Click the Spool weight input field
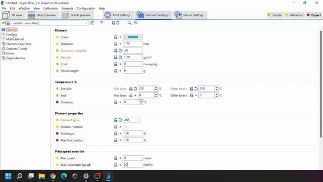Screen dimensions: 323x182 133,71
